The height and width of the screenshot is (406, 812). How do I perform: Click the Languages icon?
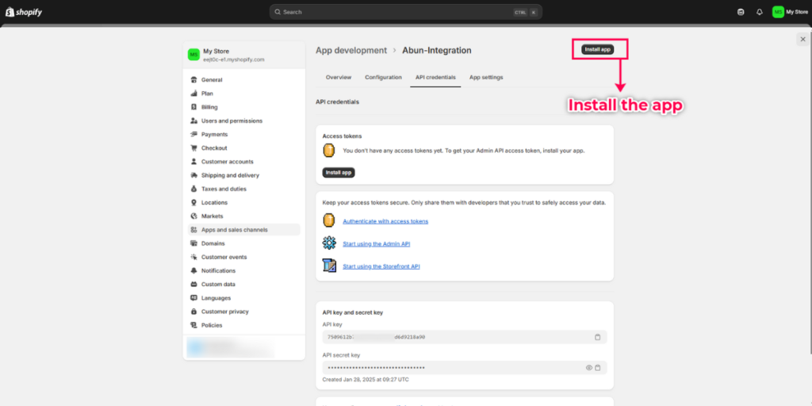coord(193,298)
